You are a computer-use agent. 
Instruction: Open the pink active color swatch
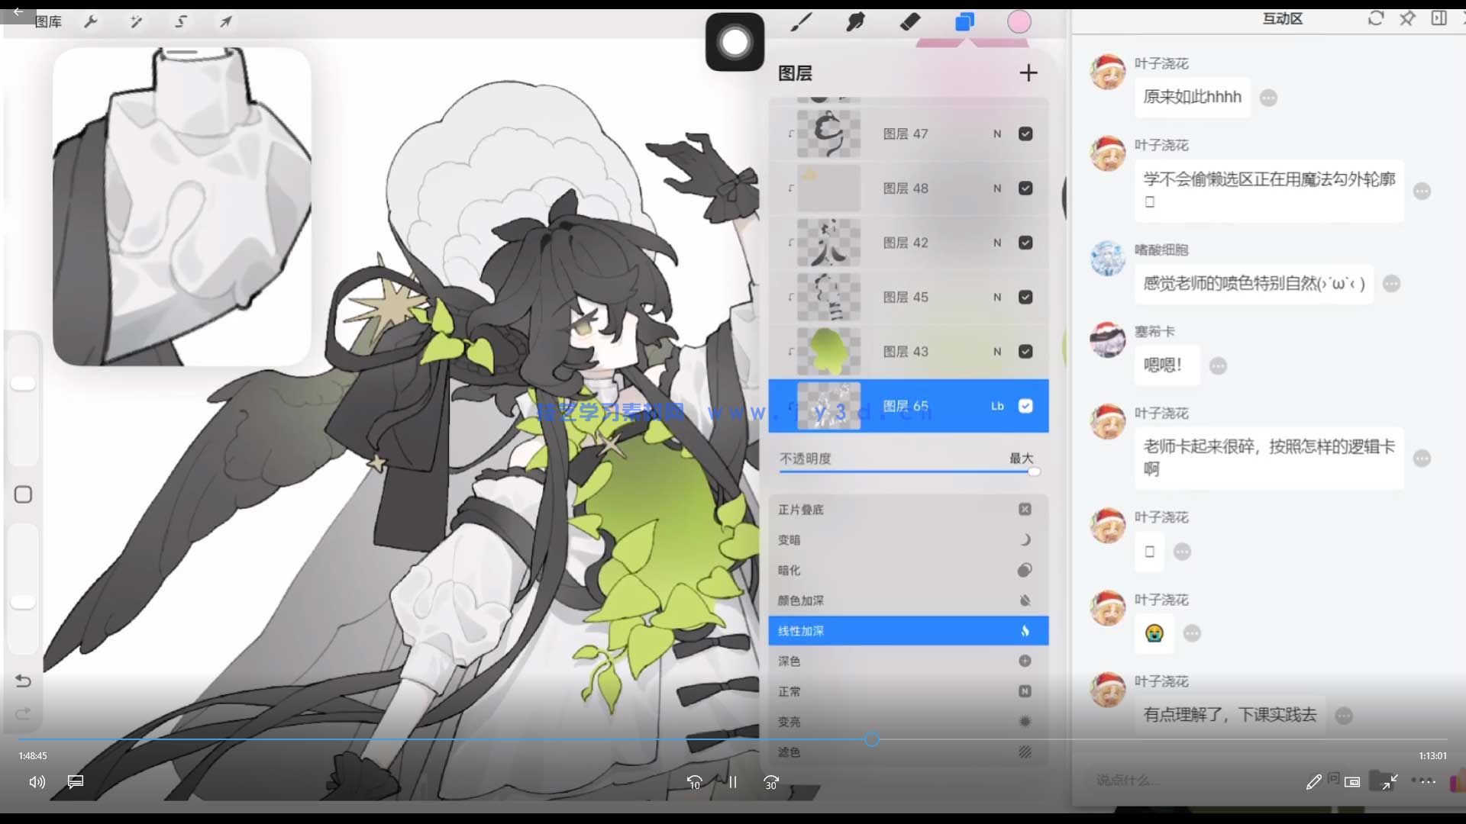click(1019, 22)
